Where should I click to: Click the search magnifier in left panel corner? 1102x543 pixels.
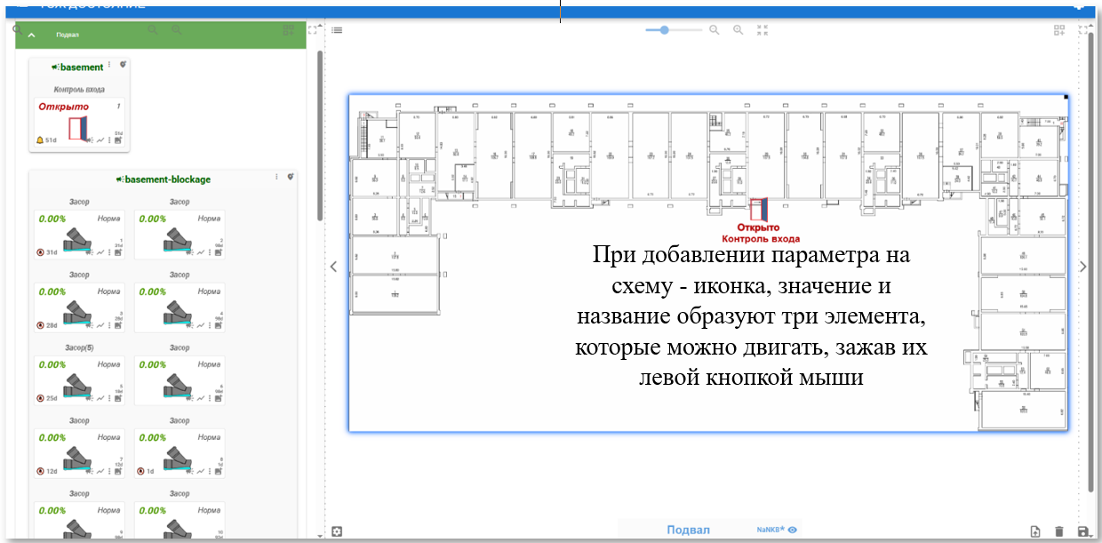18,28
